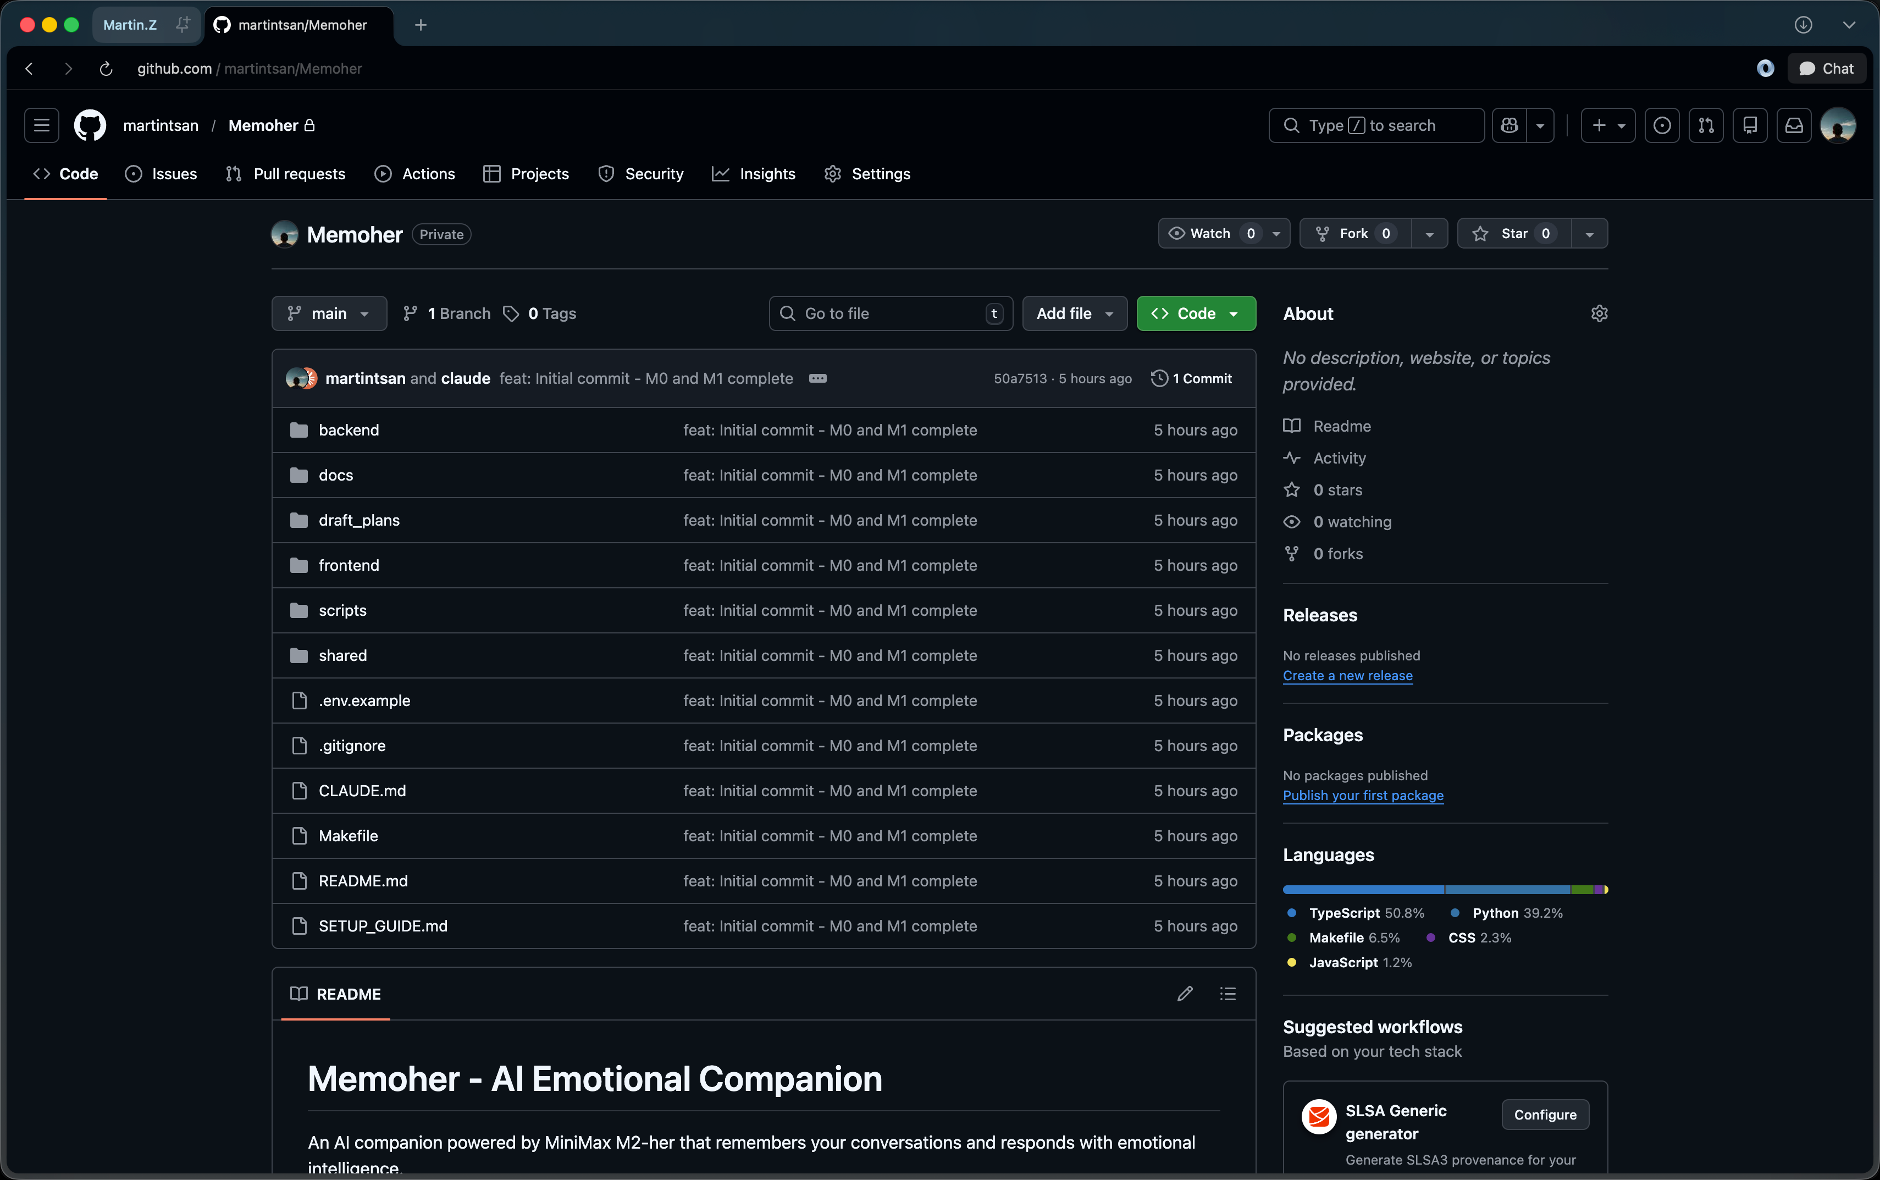Image resolution: width=1880 pixels, height=1180 pixels.
Task: Switch to the Insights tab
Action: [x=753, y=173]
